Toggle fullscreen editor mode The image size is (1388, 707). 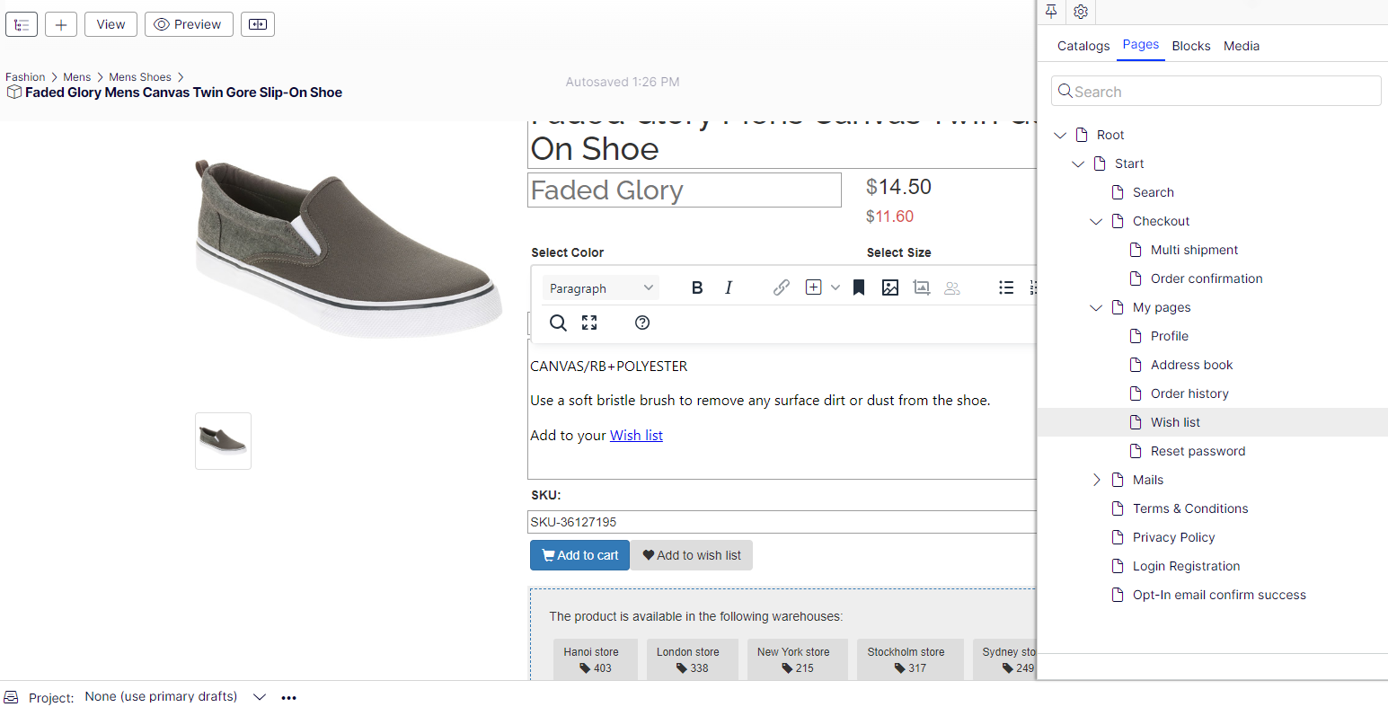589,323
